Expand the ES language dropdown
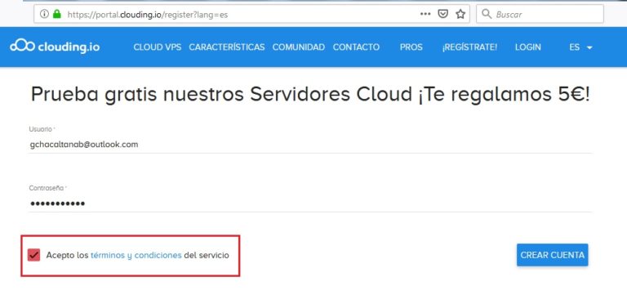627x295 pixels. [x=580, y=47]
